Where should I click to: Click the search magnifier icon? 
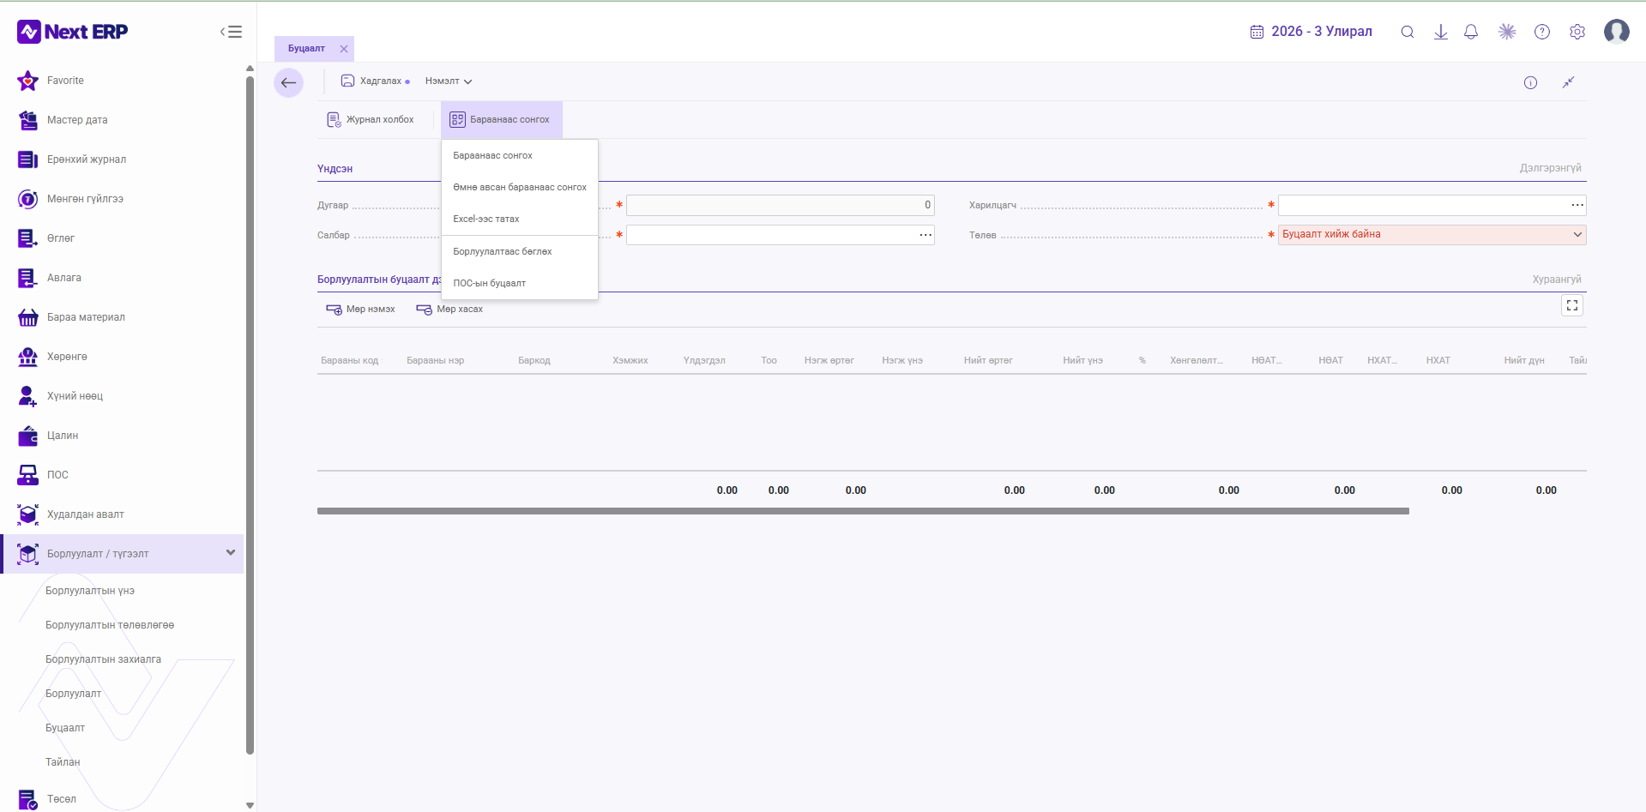(x=1408, y=32)
